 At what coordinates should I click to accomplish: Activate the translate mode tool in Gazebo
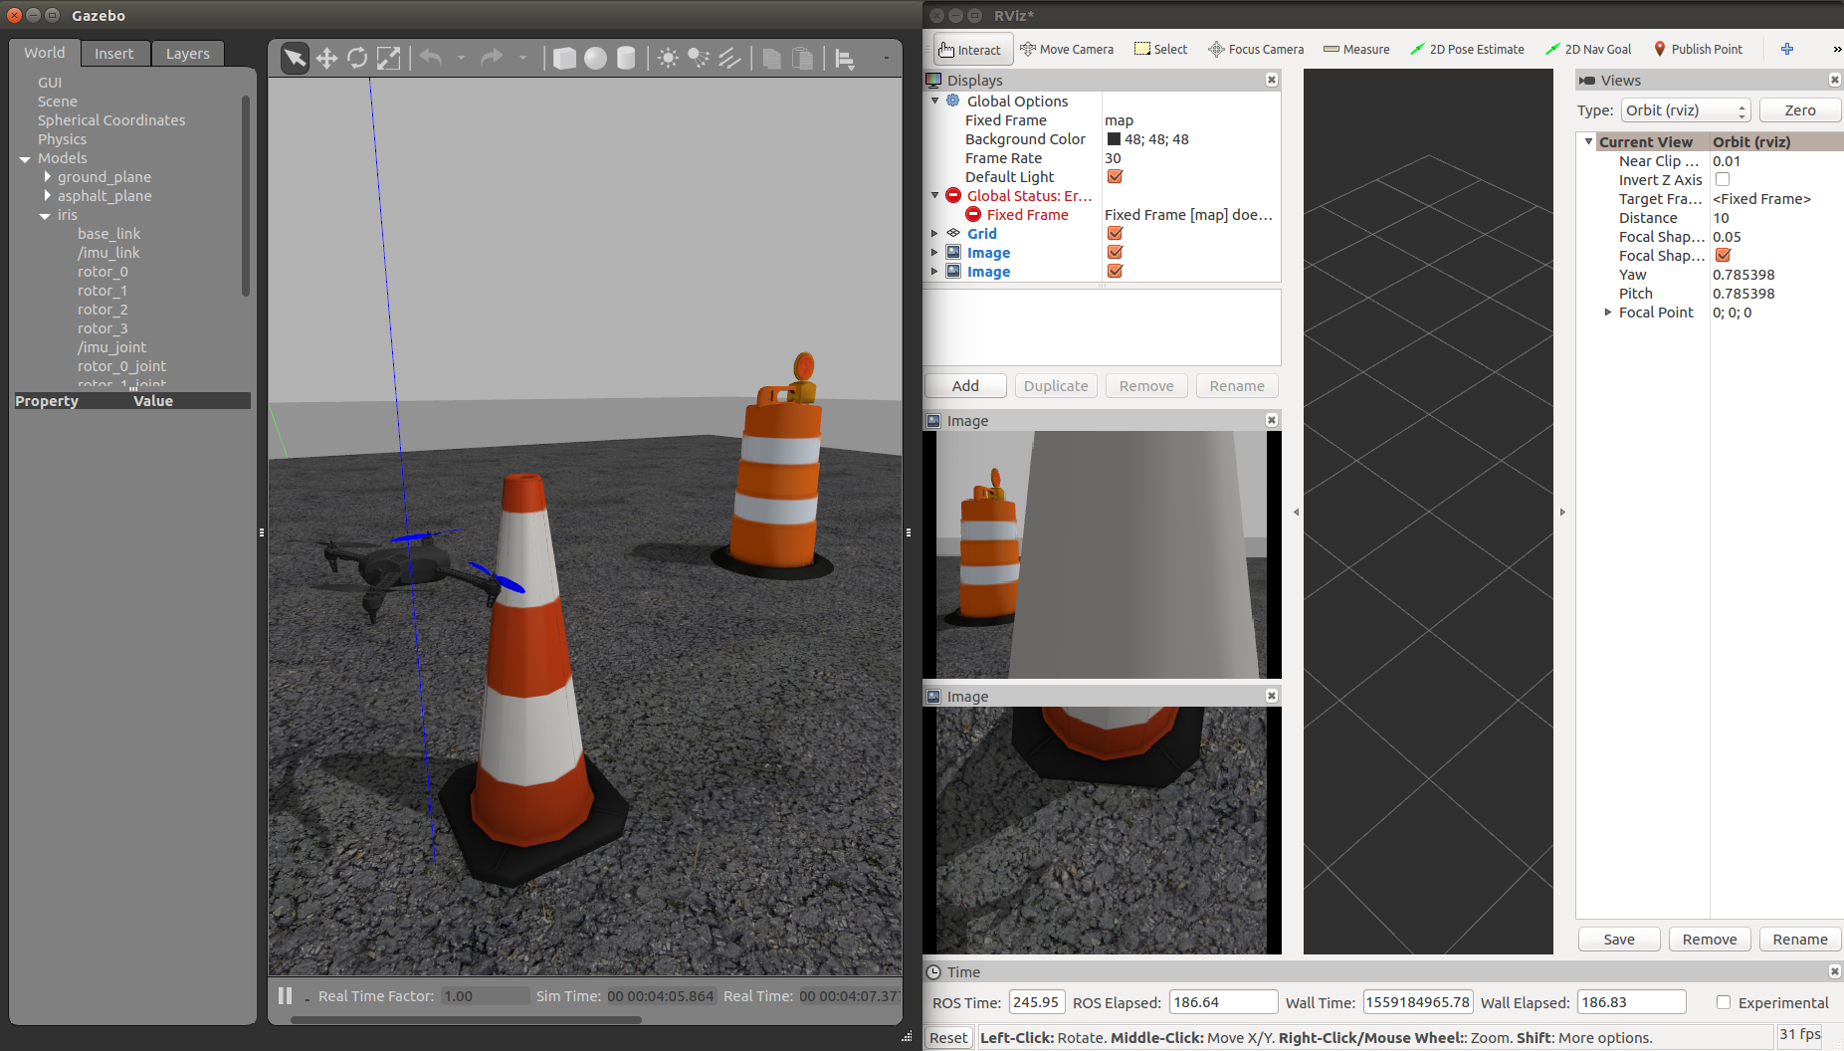pos(326,58)
